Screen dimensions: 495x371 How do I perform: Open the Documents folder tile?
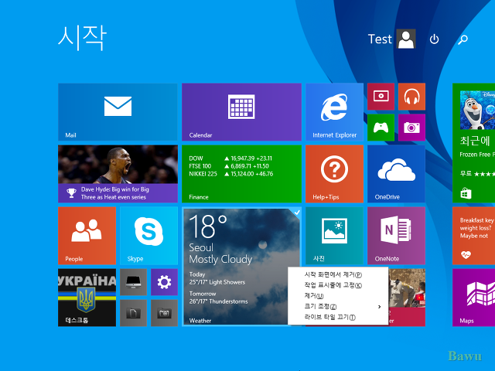pos(133,313)
